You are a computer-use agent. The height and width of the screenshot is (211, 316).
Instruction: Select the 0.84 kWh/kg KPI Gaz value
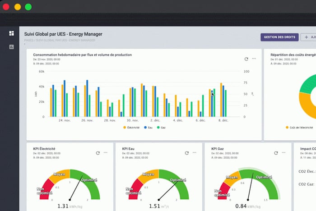point(248,206)
